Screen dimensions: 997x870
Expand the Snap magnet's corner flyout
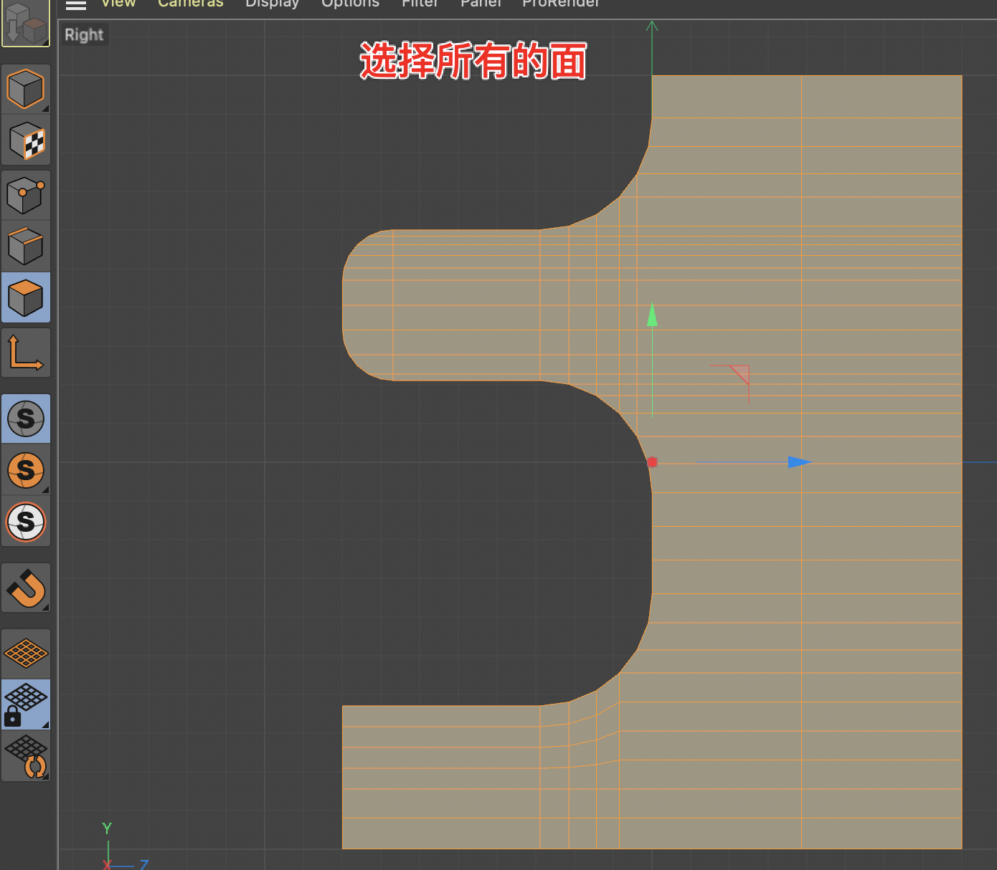[x=45, y=607]
